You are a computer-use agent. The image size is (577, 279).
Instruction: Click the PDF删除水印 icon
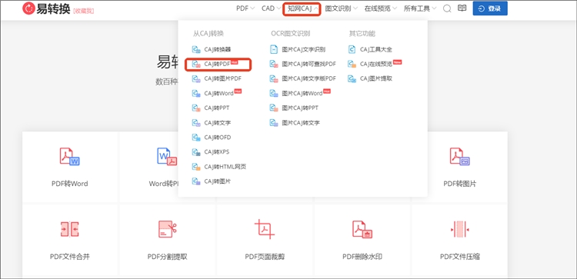pos(362,229)
